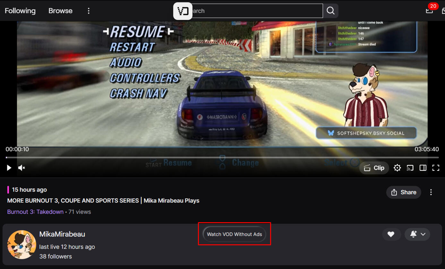Share this video

[x=404, y=192]
